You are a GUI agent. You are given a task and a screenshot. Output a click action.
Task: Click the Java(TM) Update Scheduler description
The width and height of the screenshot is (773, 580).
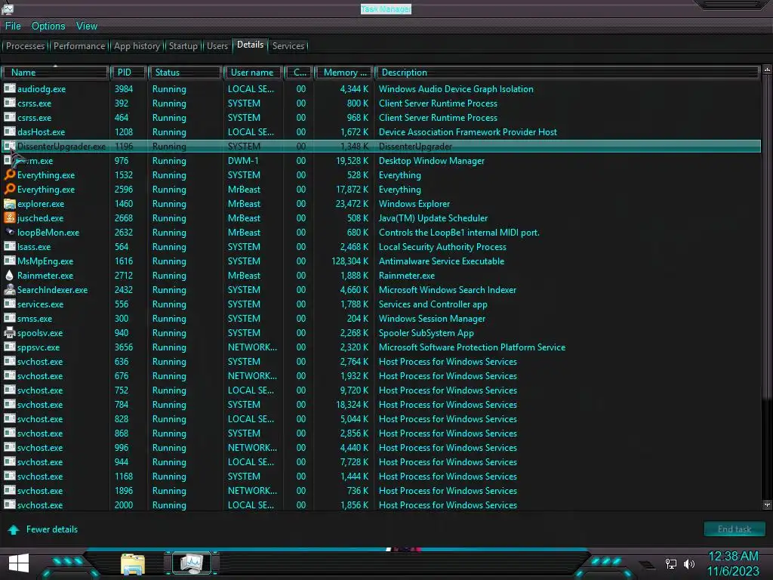433,218
